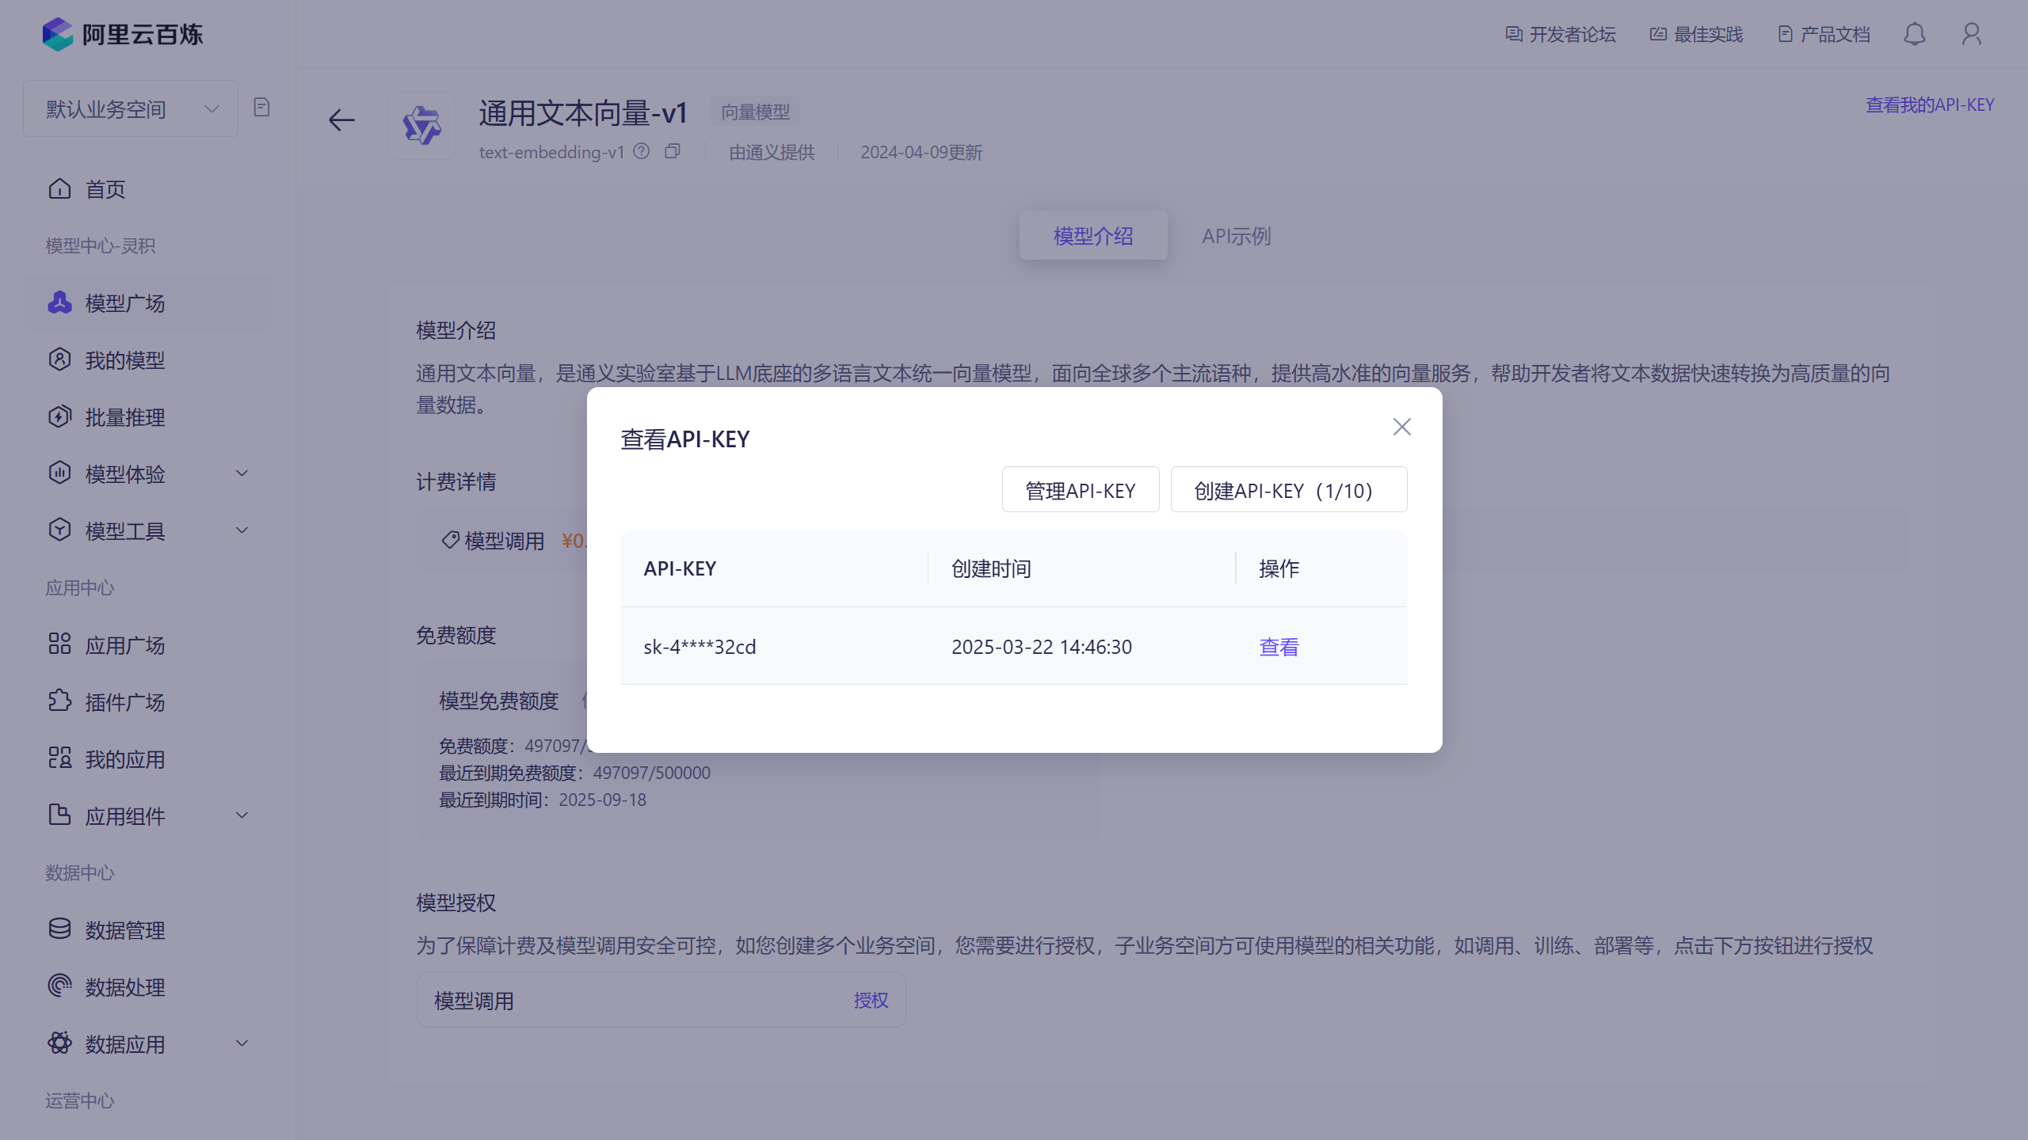Click the home icon for 首页
2028x1140 pixels.
[x=59, y=189]
